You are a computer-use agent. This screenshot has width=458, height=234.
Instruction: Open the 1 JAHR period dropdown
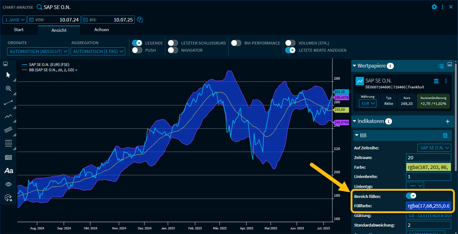click(14, 19)
